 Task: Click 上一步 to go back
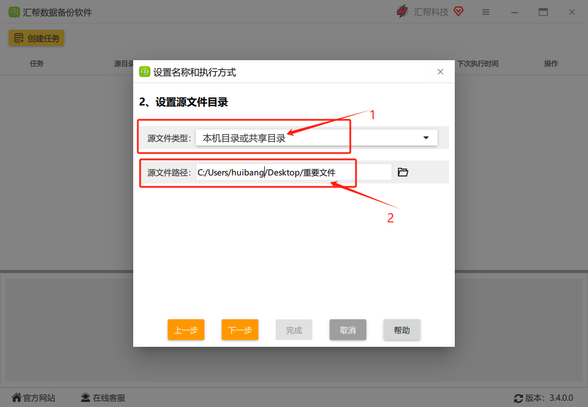click(185, 330)
